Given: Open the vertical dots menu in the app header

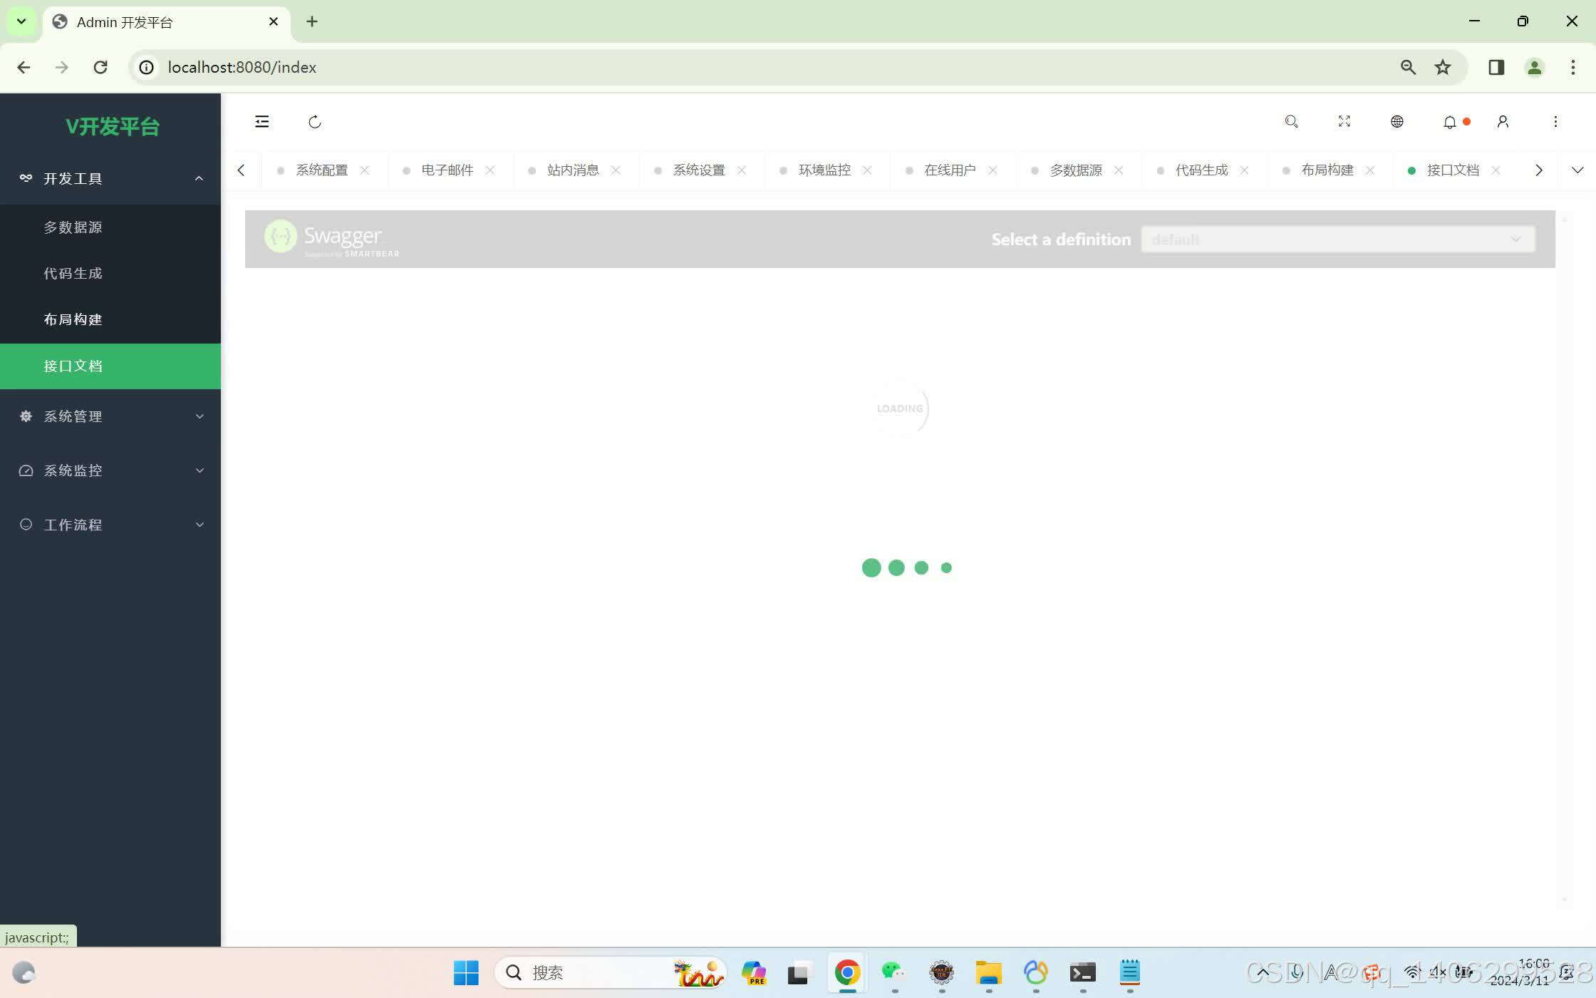Looking at the screenshot, I should tap(1555, 122).
